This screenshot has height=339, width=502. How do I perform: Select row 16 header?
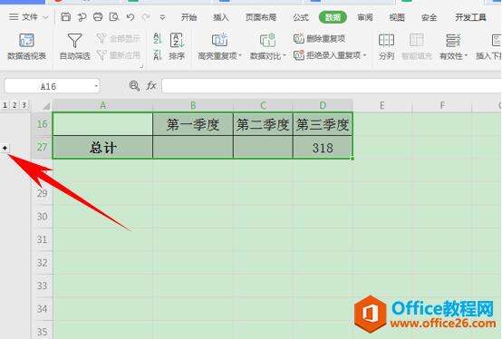(x=42, y=124)
